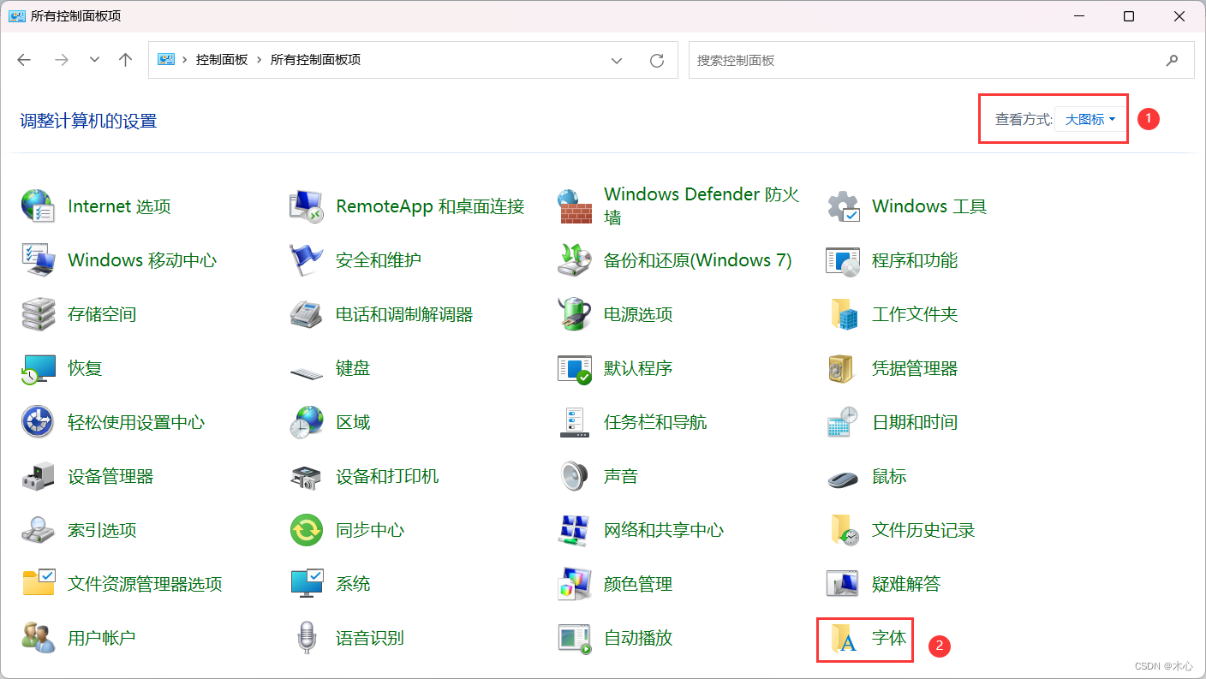Open the 字体 (Fonts) control panel

pyautogui.click(x=875, y=637)
